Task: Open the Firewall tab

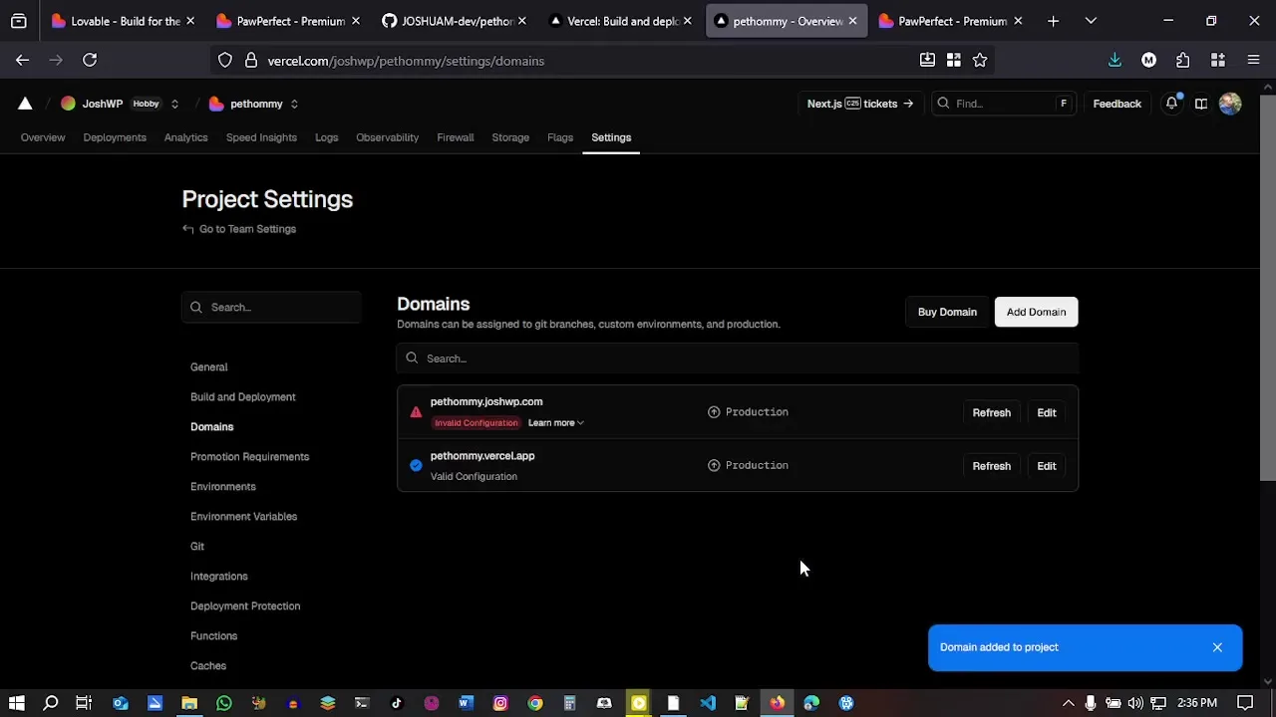Action: tap(455, 137)
